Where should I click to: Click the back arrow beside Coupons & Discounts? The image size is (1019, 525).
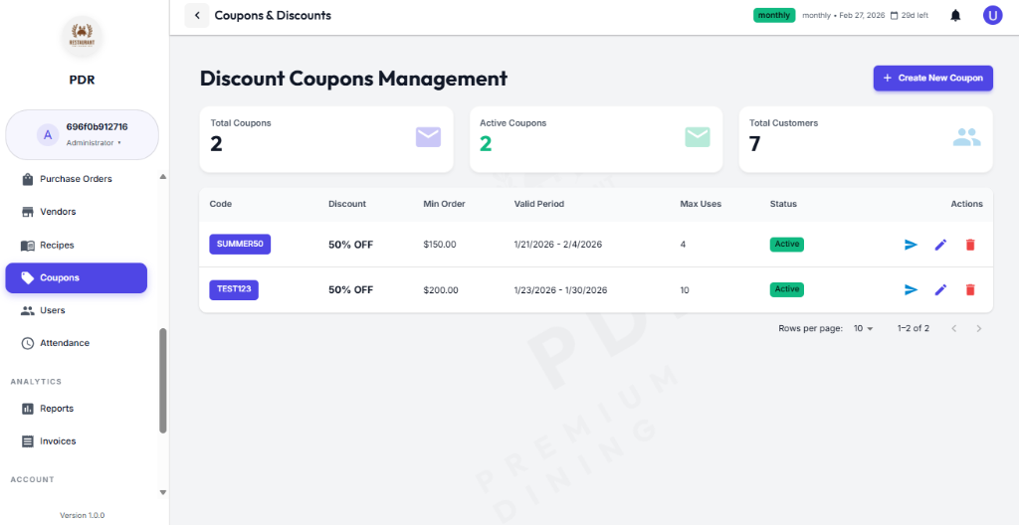pyautogui.click(x=197, y=15)
